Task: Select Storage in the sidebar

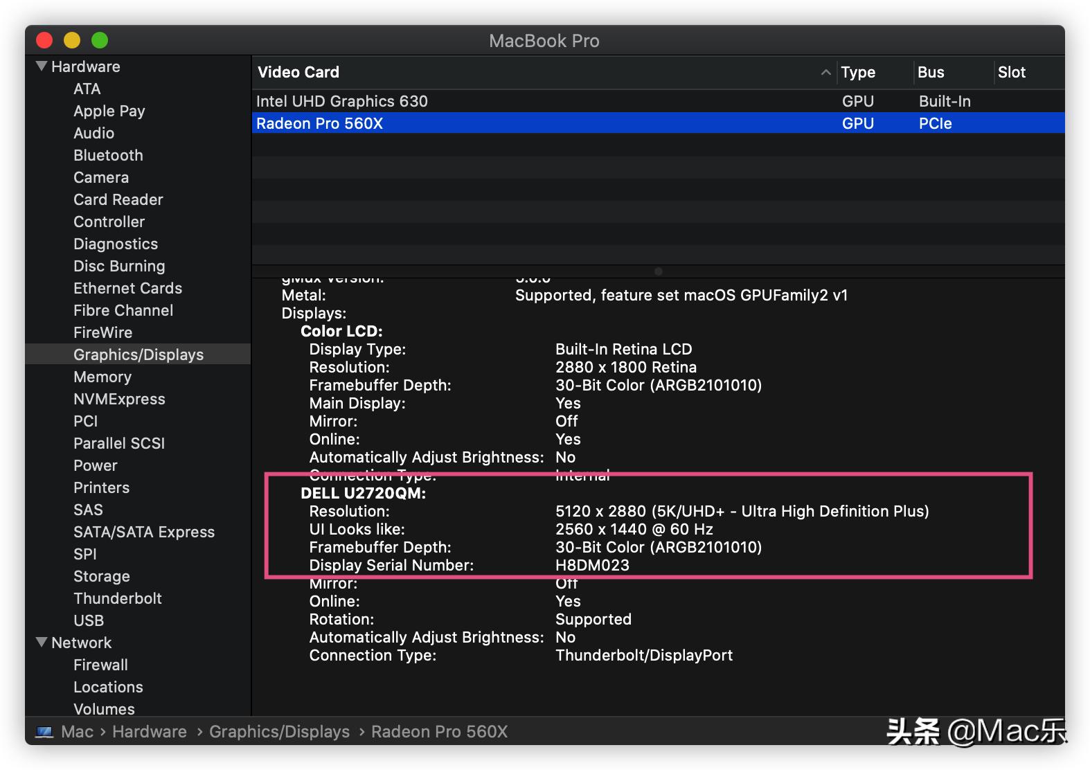Action: pyautogui.click(x=102, y=576)
